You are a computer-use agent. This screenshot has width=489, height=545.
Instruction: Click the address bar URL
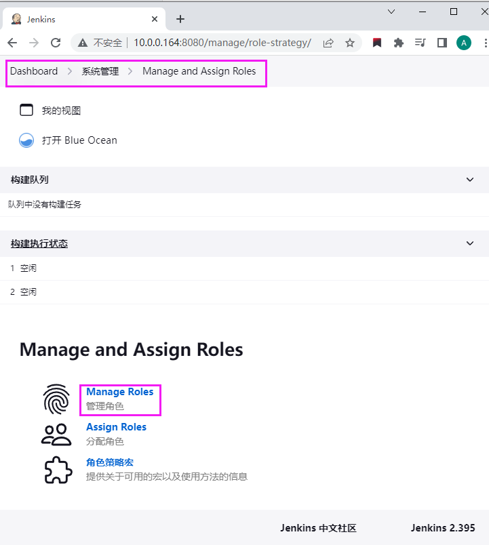222,43
